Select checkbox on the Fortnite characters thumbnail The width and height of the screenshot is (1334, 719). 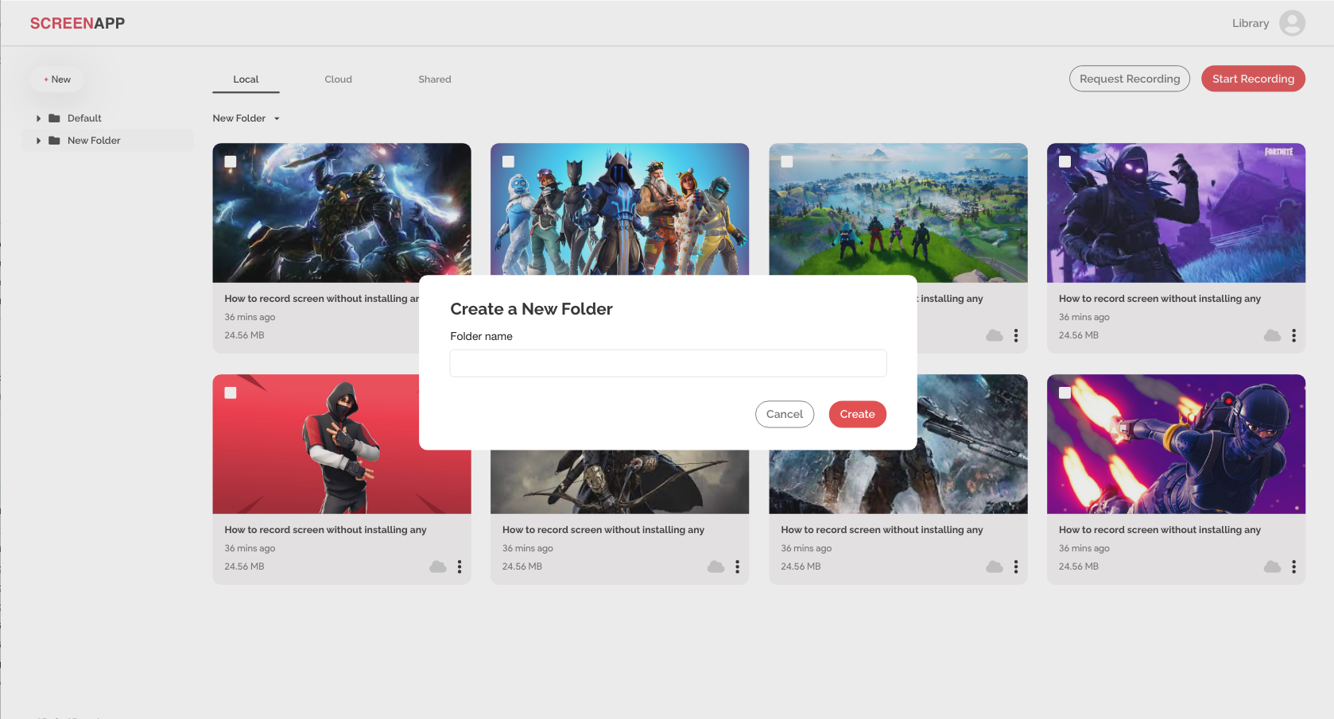pyautogui.click(x=509, y=162)
